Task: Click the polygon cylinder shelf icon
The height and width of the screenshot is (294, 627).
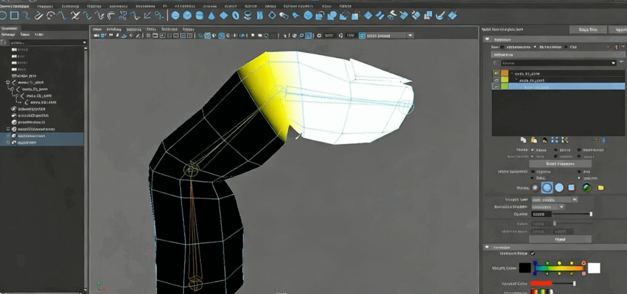Action: (x=200, y=16)
